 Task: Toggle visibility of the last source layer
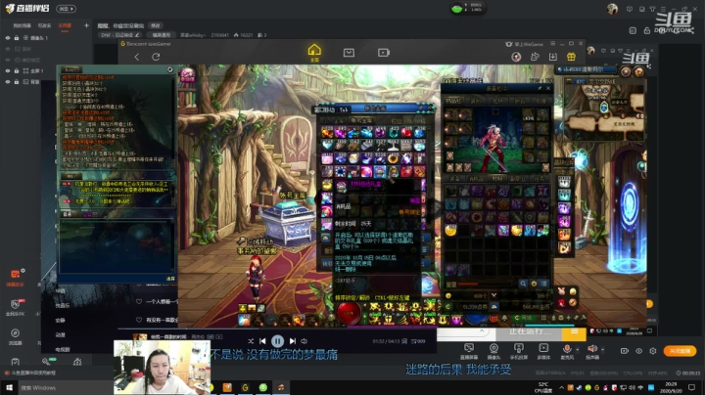(8, 82)
